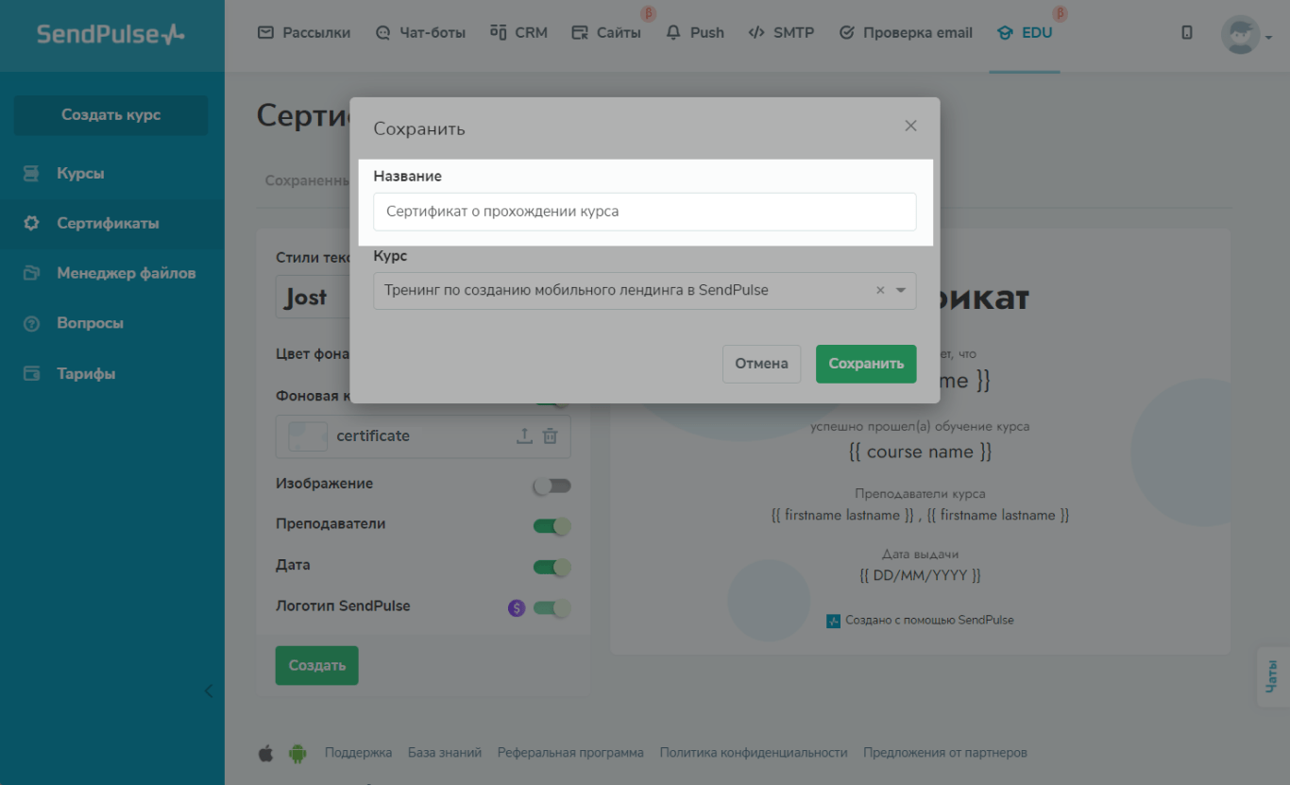Clear the selected course with x
The height and width of the screenshot is (785, 1290).
click(x=880, y=290)
